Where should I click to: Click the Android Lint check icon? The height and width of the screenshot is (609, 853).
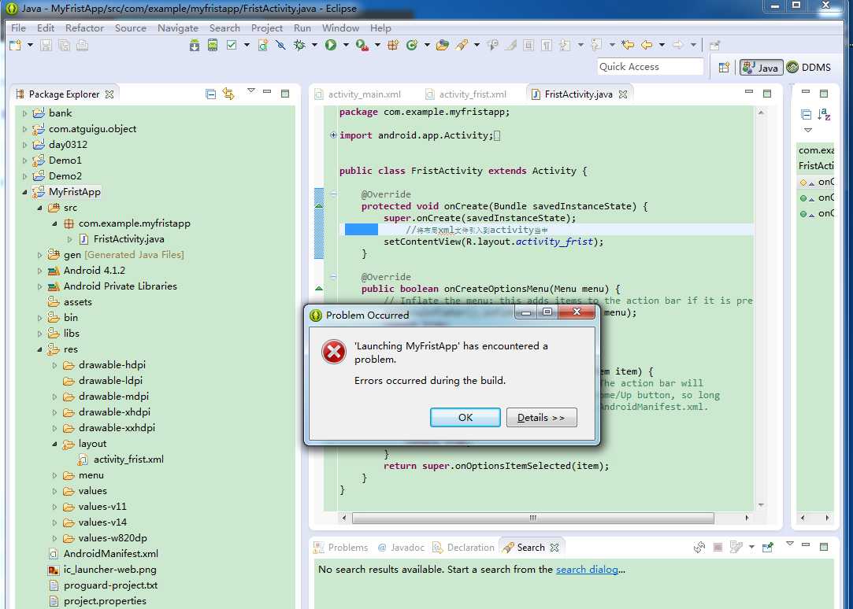(x=232, y=46)
